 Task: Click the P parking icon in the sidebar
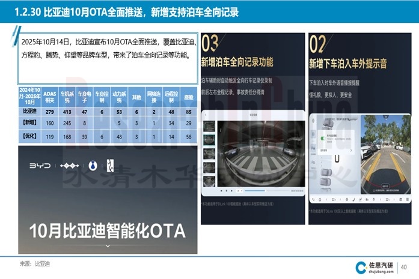tap(313, 148)
